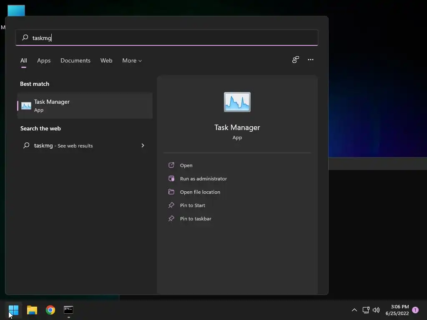Image resolution: width=427 pixels, height=320 pixels.
Task: Click the Pin to taskbar pin icon
Action: [x=171, y=218]
